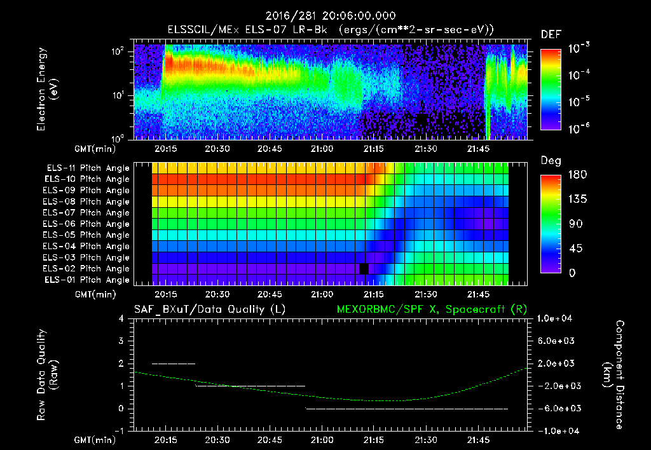Image resolution: width=651 pixels, height=450 pixels.
Task: Click the data quality segment at level 2
Action: pyautogui.click(x=174, y=364)
